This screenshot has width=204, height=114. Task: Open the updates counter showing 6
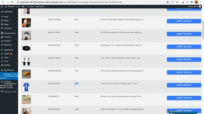18,6
